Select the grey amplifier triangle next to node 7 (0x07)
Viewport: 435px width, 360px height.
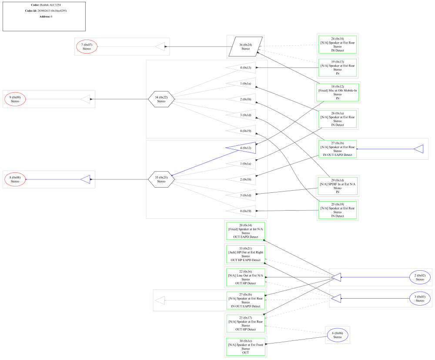click(160, 47)
